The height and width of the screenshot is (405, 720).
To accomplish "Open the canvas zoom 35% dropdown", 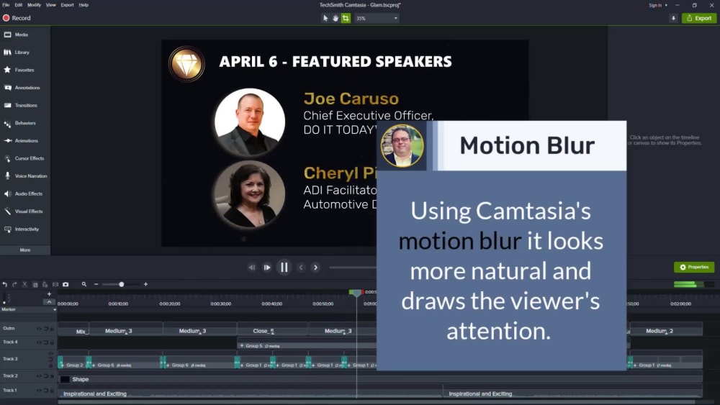I will point(377,19).
